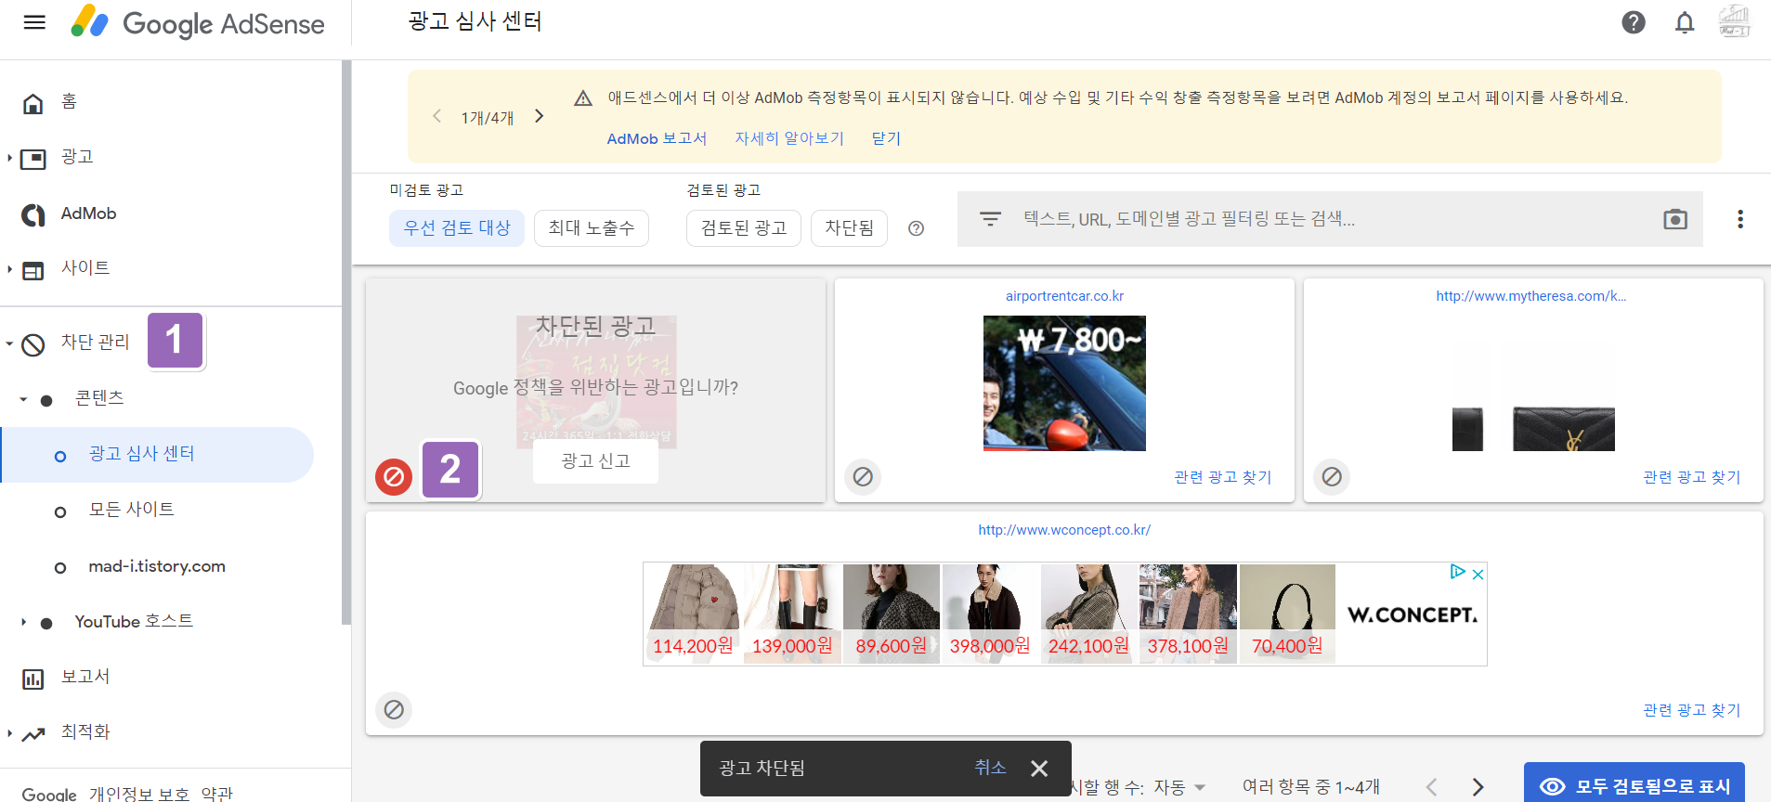The width and height of the screenshot is (1771, 802).
Task: Open the AdMob 보고서 link
Action: 657,138
